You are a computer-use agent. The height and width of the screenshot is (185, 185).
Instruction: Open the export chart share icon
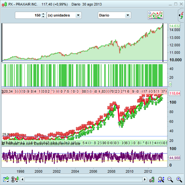6,179
